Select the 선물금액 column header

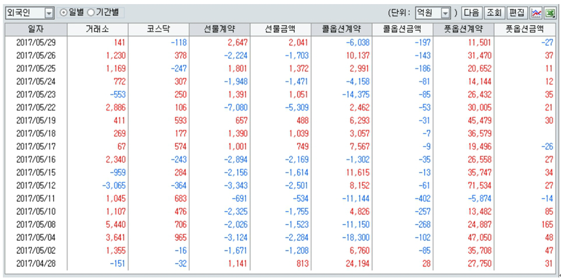point(280,28)
